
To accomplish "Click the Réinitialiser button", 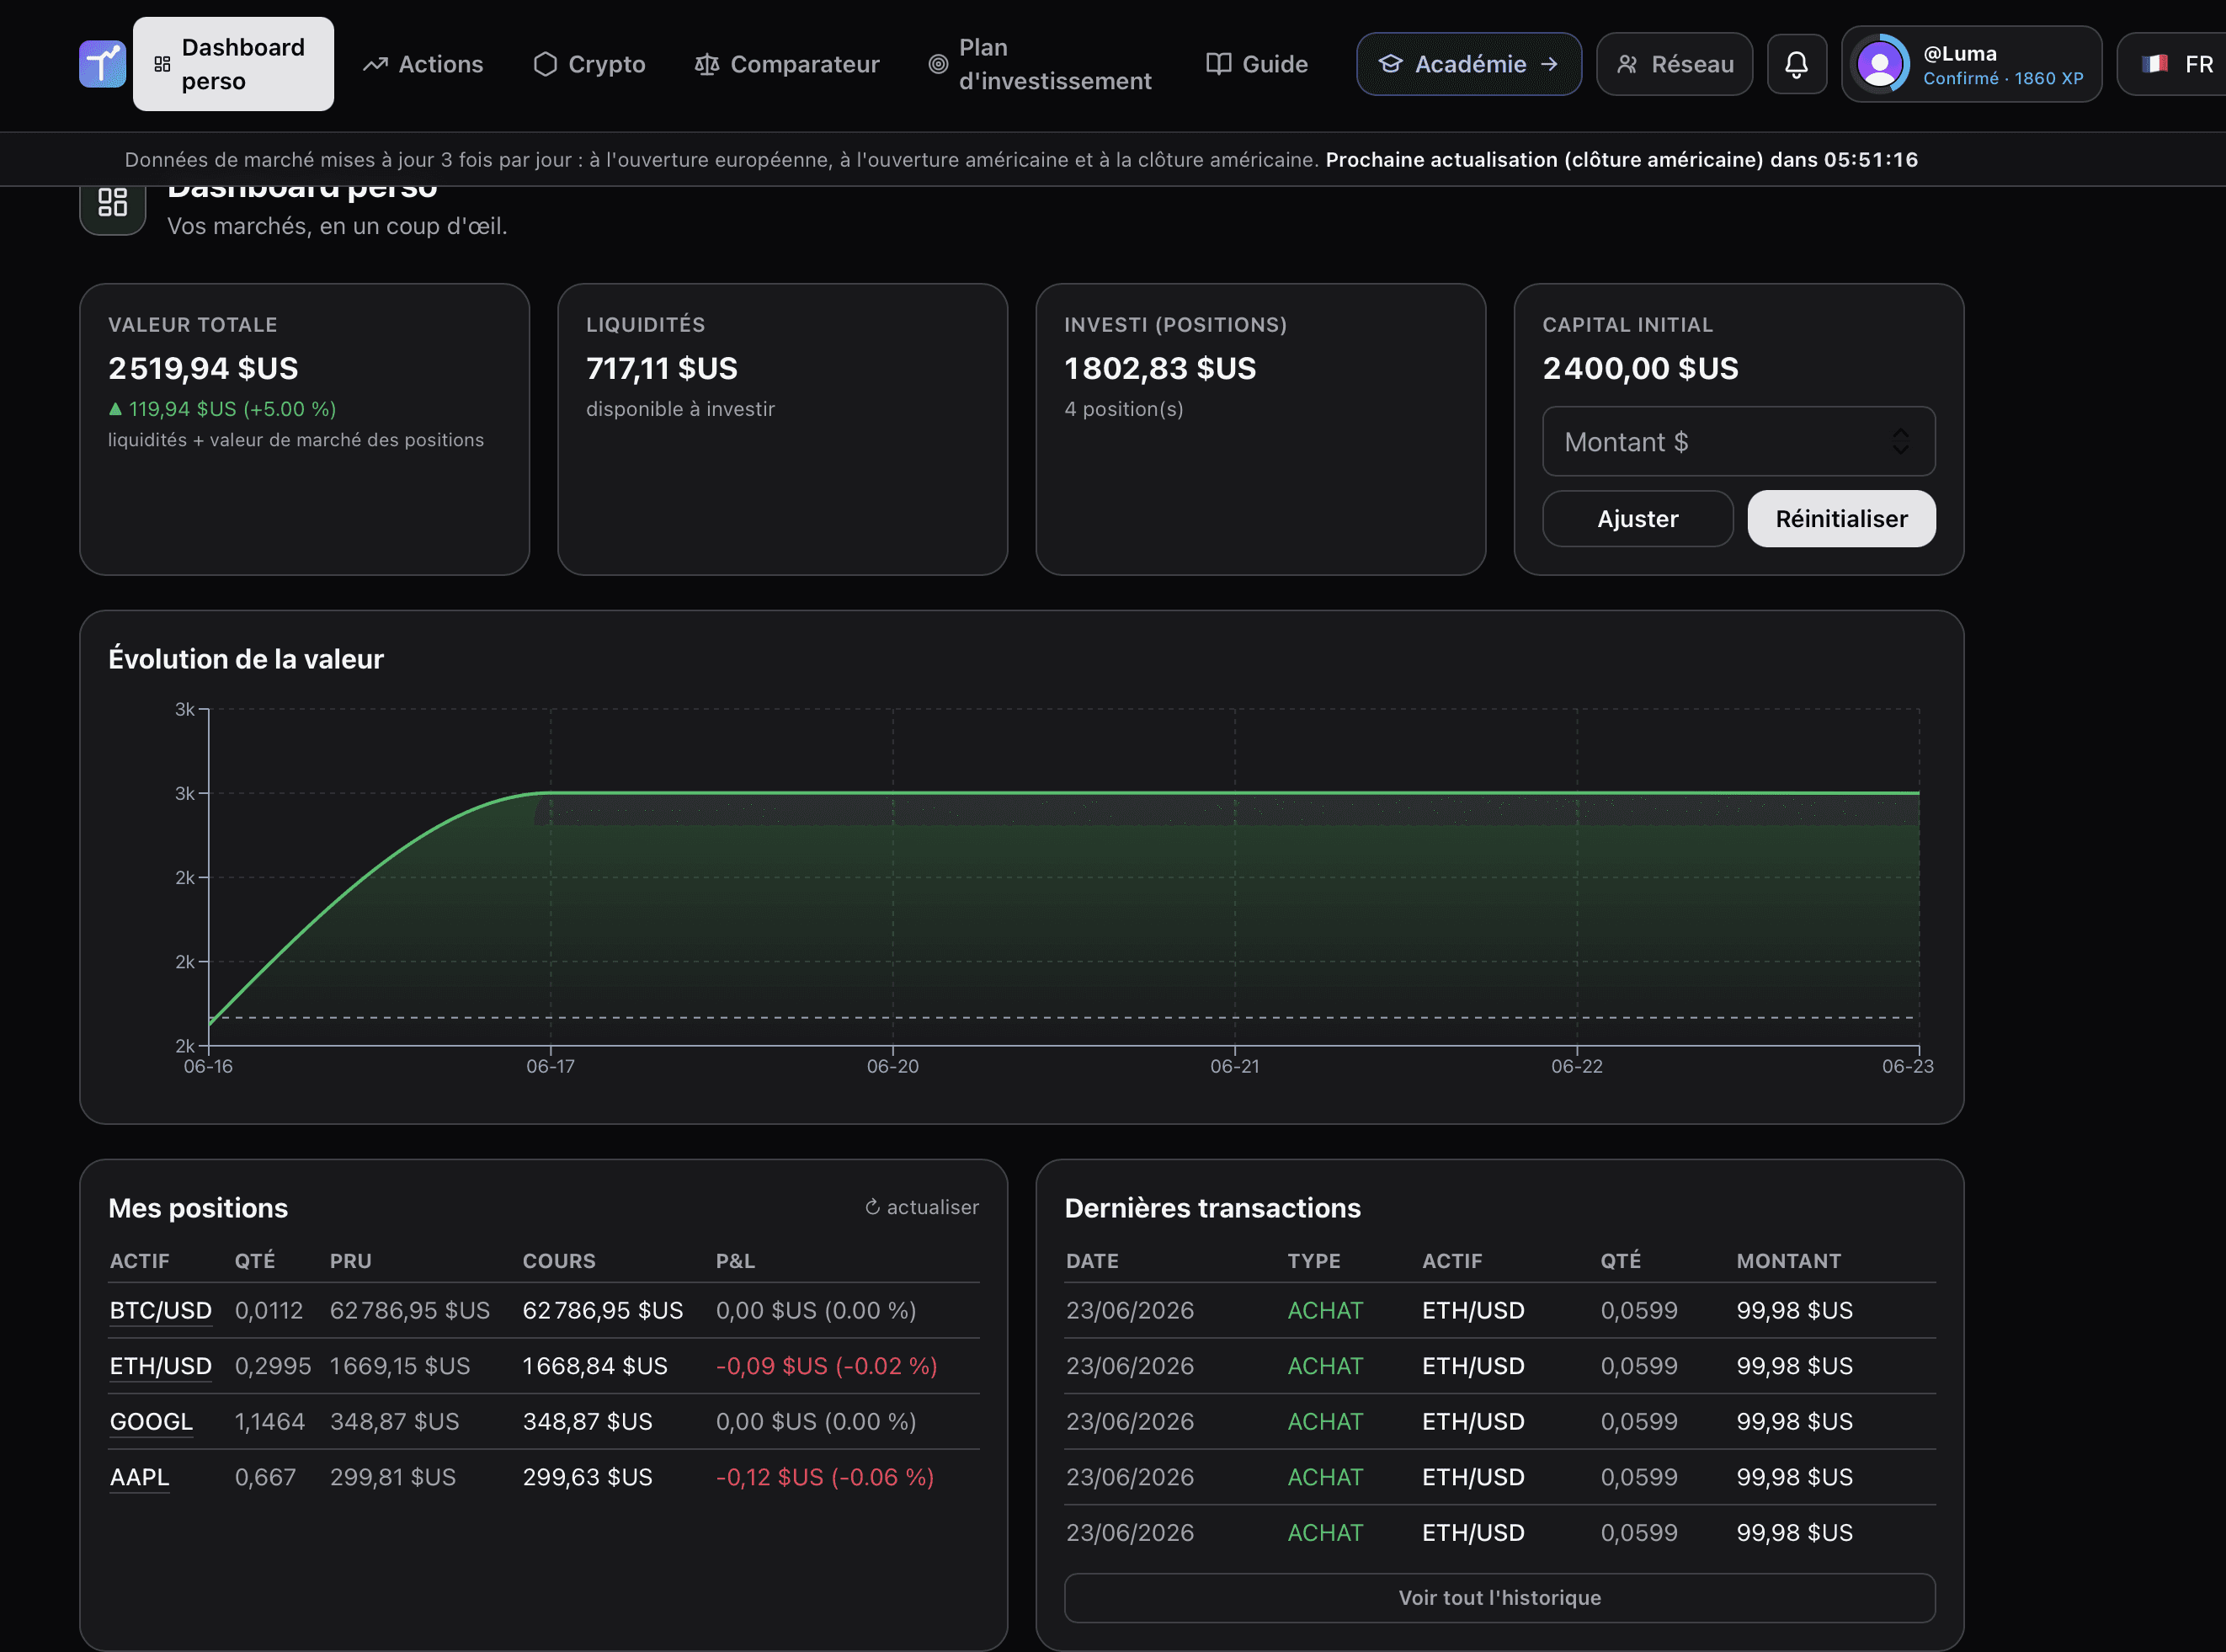I will [x=1841, y=518].
